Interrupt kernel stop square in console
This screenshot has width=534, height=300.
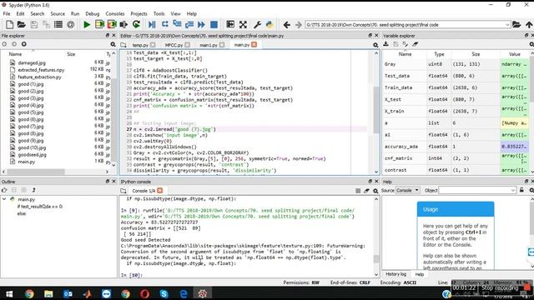pos(358,191)
